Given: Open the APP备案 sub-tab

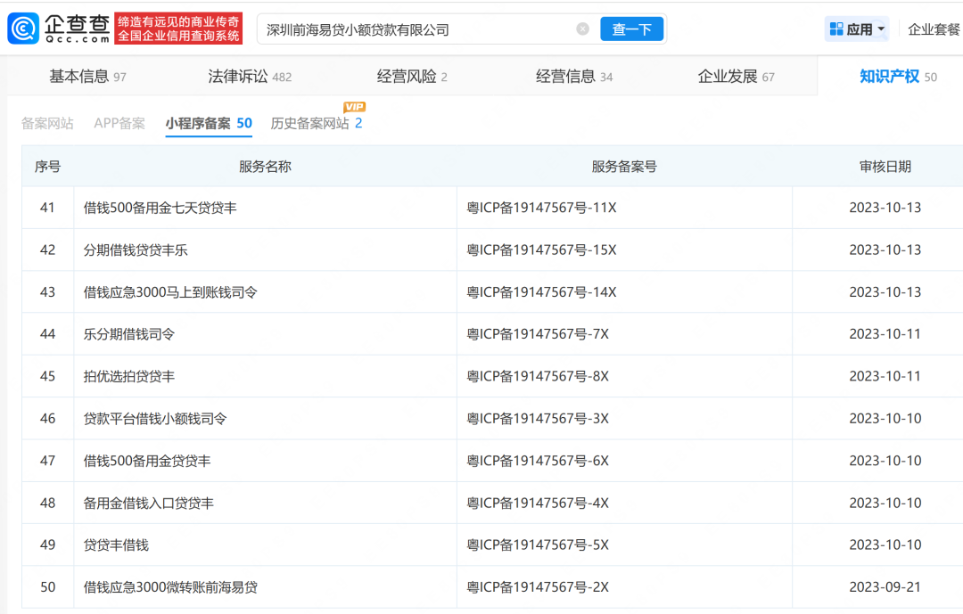Looking at the screenshot, I should click(119, 123).
